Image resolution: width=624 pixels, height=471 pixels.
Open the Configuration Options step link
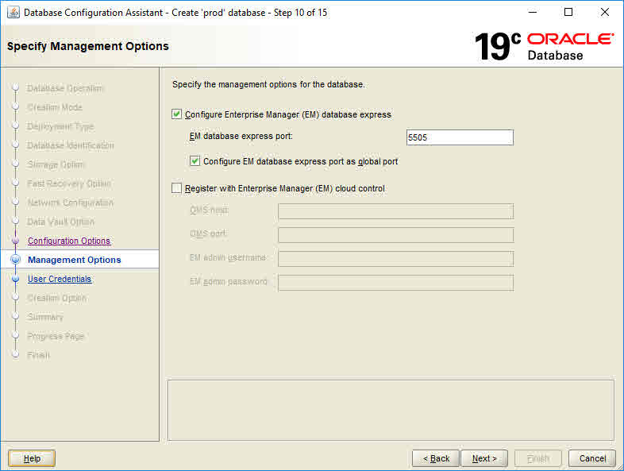point(69,241)
